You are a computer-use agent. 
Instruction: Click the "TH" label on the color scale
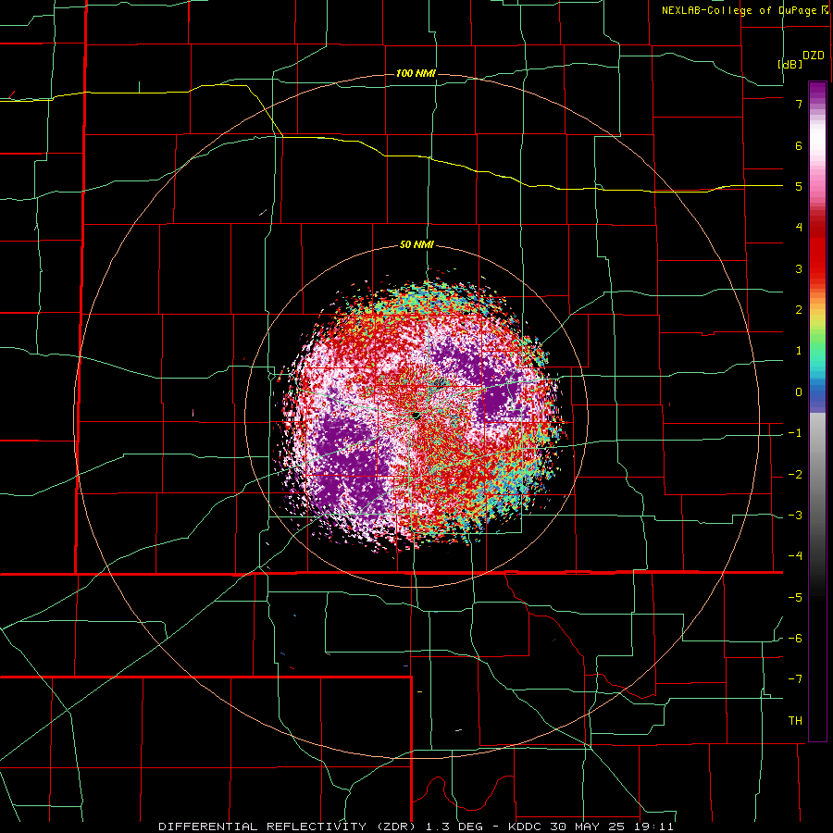[x=795, y=721]
